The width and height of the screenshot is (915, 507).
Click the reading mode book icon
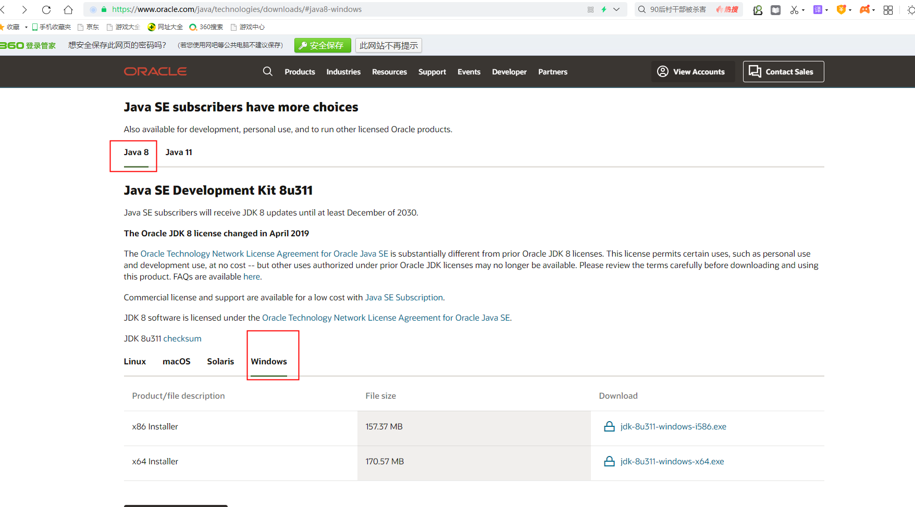[776, 10]
